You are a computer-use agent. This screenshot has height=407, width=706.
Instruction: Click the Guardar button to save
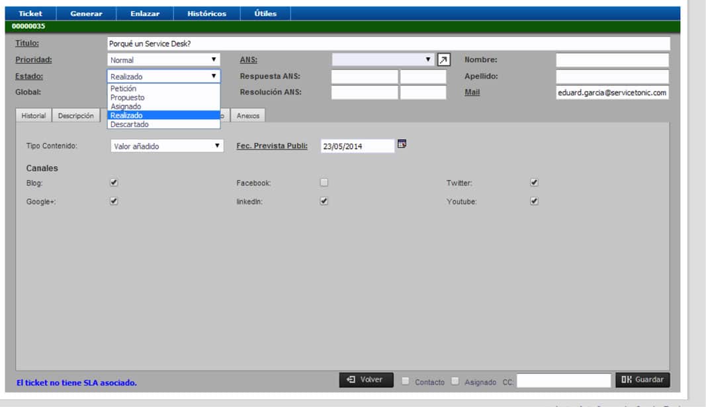(643, 379)
